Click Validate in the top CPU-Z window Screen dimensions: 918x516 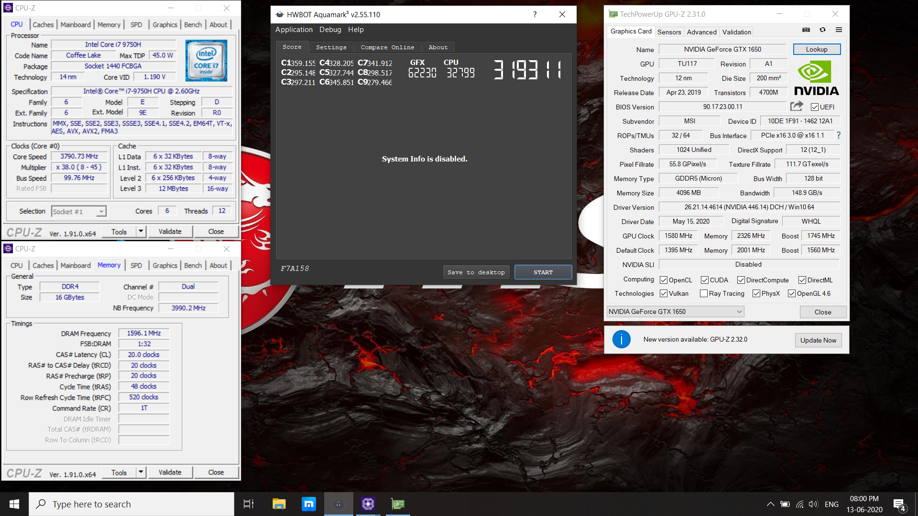click(x=170, y=232)
